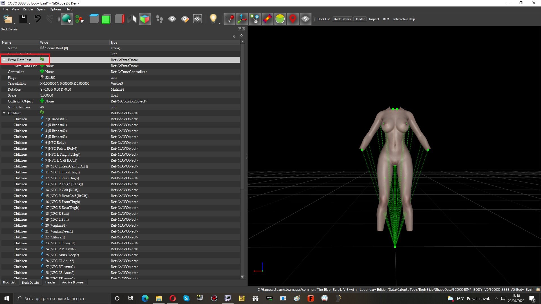541x304 pixels.
Task: Toggle show nodes connection icon
Action: click(255, 19)
